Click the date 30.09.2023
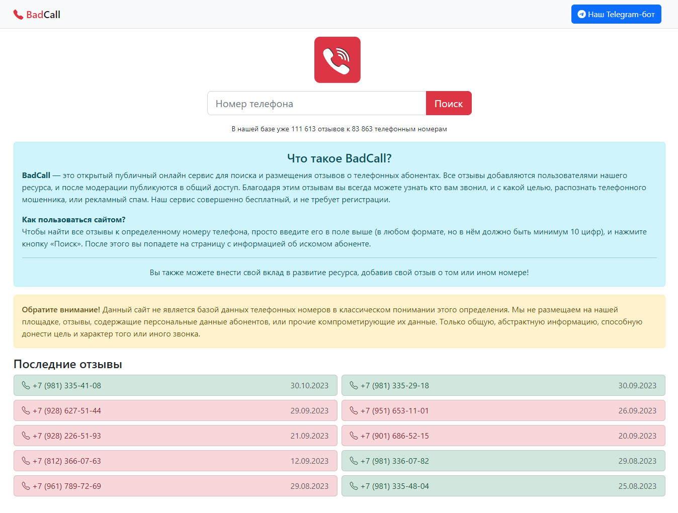 pyautogui.click(x=637, y=385)
